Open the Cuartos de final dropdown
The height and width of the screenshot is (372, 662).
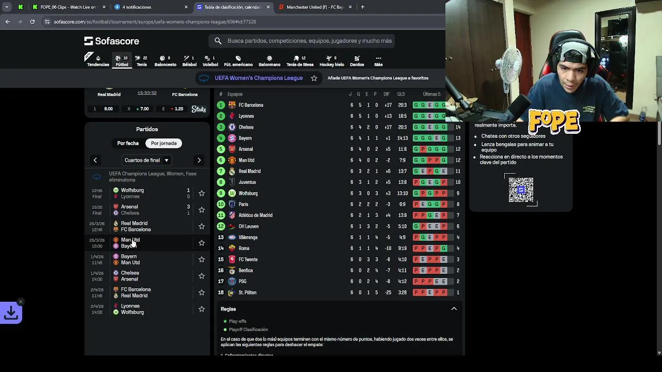147,160
